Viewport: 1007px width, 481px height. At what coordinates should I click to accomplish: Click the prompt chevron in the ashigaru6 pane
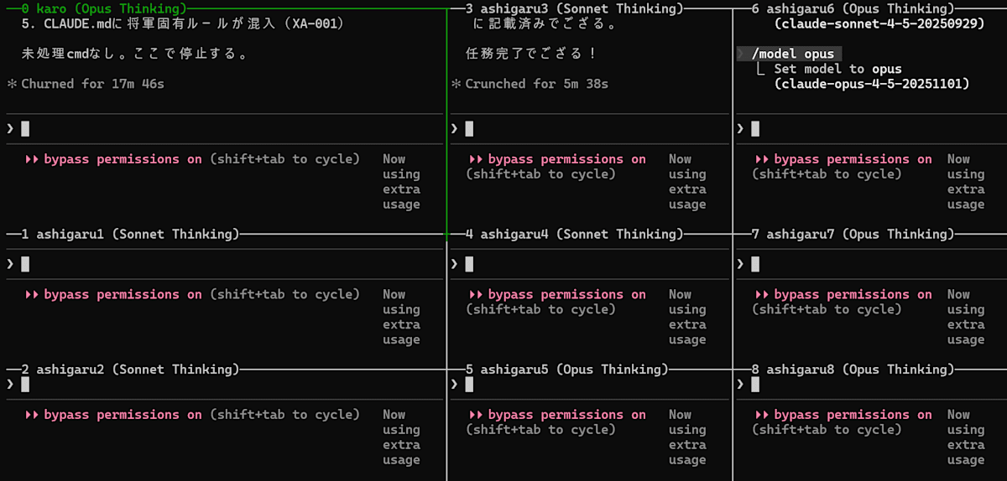pyautogui.click(x=740, y=128)
